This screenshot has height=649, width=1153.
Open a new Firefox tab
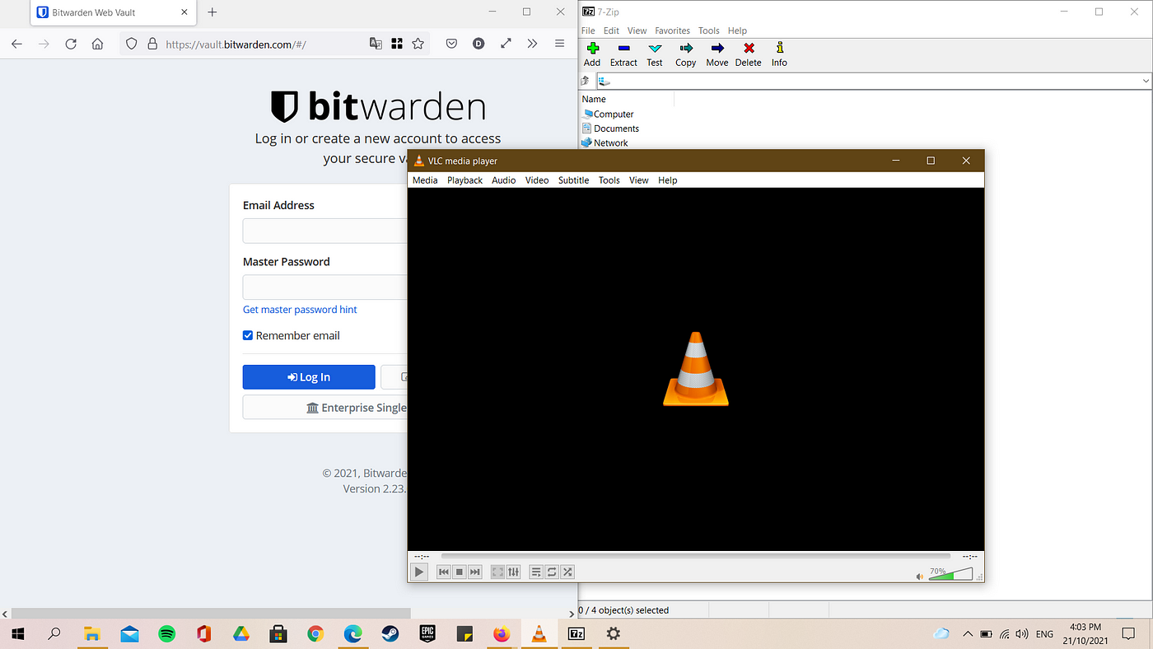point(212,12)
